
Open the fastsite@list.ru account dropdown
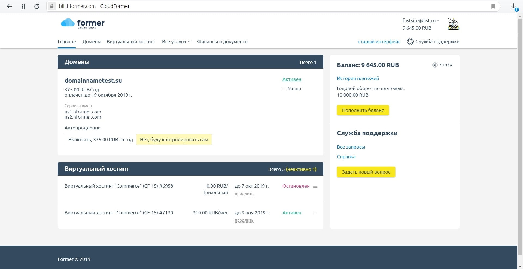pos(421,20)
